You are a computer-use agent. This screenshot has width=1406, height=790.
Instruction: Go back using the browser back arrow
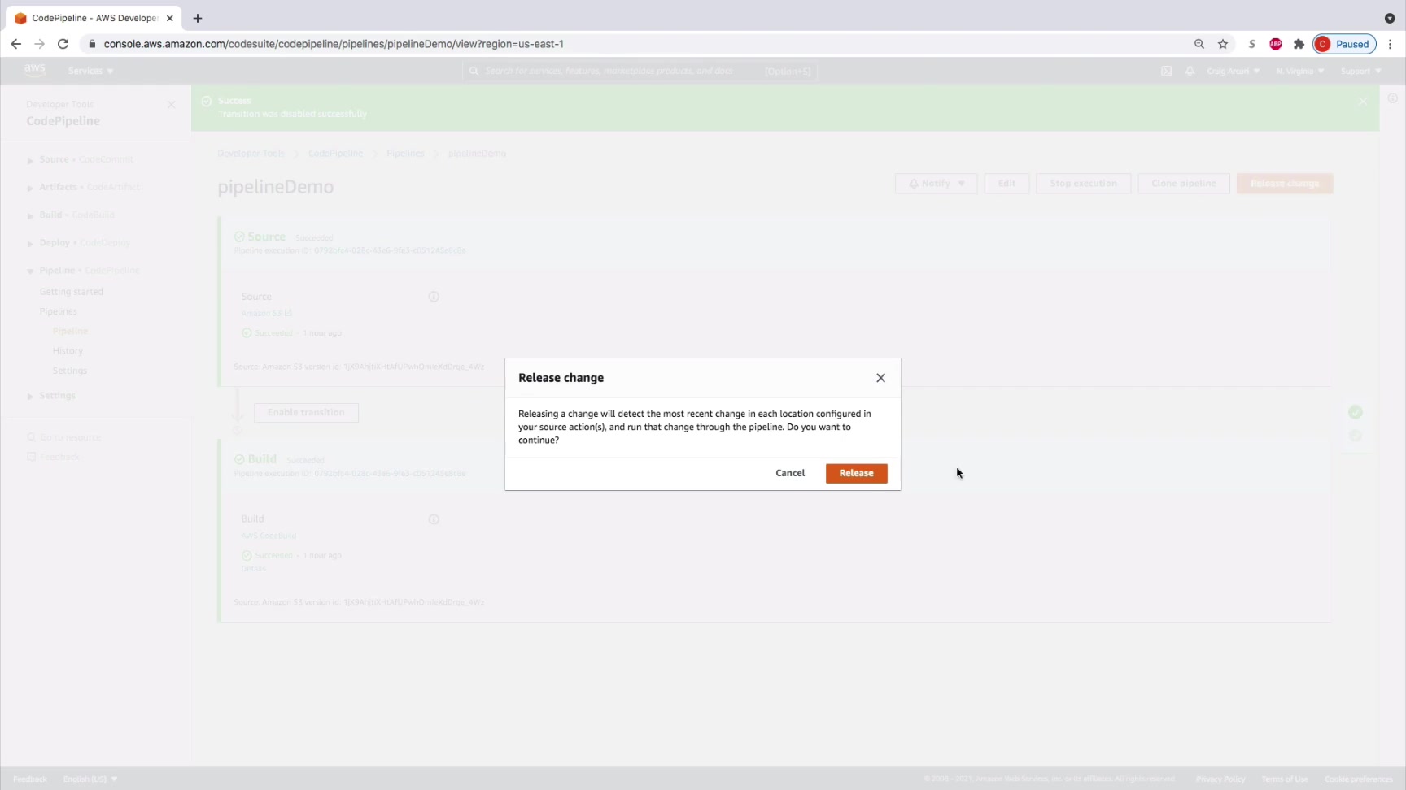point(16,44)
